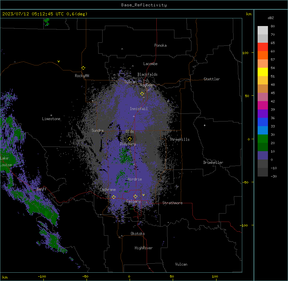Select the blue swatch between 36 and 33
The width and height of the screenshot is (288, 281).
(x=263, y=122)
